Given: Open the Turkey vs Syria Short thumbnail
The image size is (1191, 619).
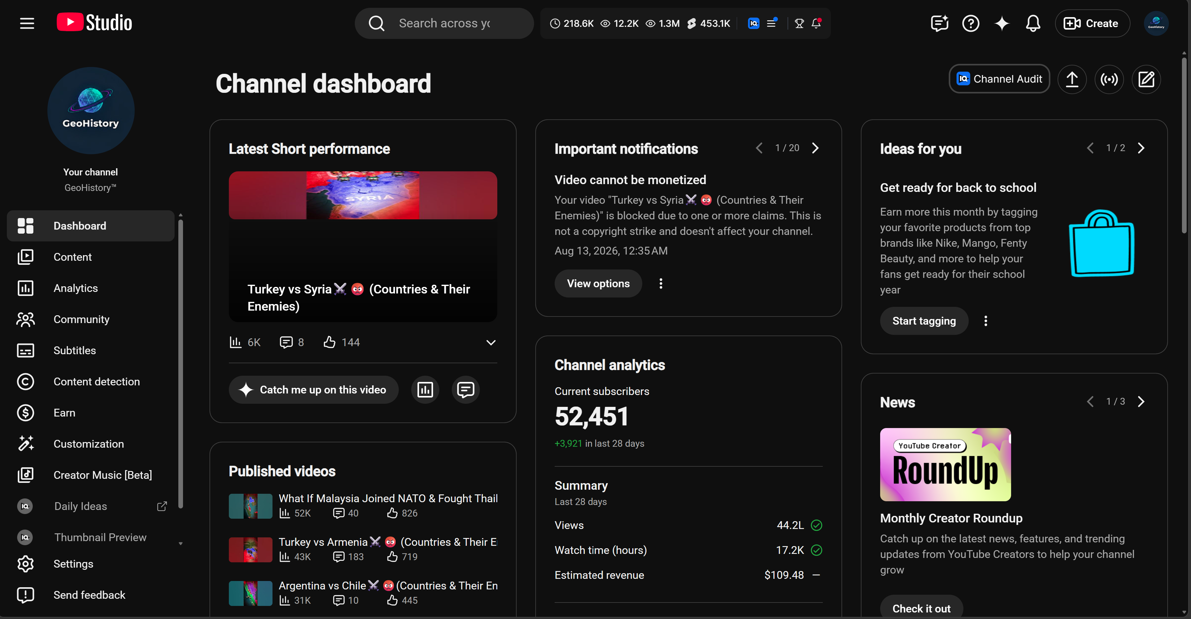Looking at the screenshot, I should click(x=363, y=247).
